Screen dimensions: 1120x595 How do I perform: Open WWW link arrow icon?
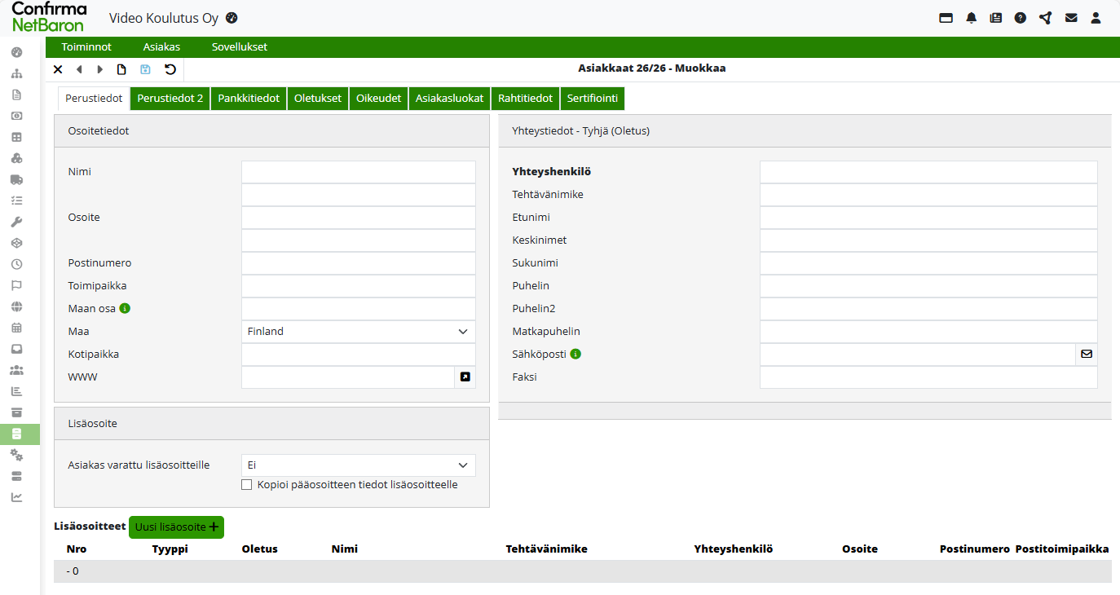[x=465, y=377]
